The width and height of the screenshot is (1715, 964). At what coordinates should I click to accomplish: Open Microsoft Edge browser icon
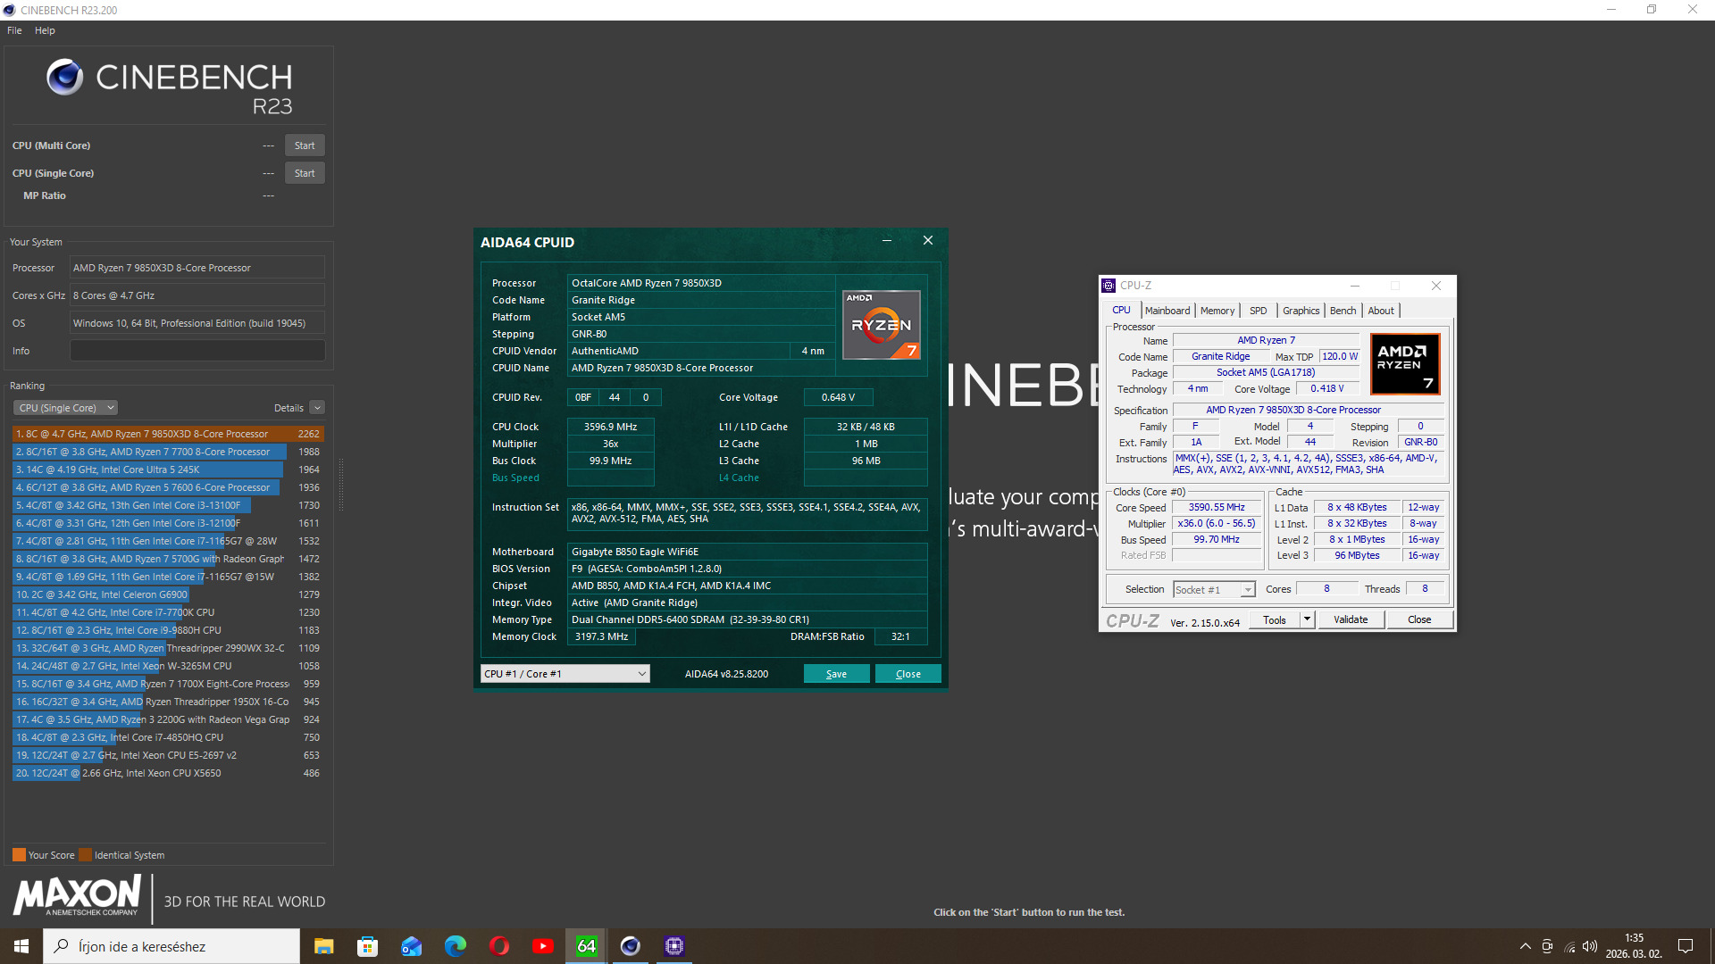pos(455,946)
